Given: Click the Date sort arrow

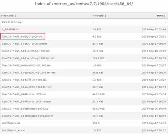Looking at the screenshot, I should 164,16.
